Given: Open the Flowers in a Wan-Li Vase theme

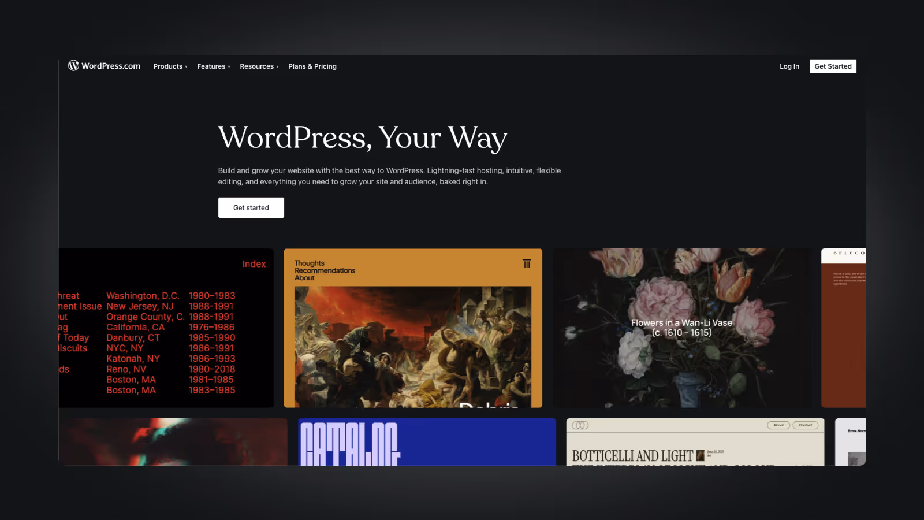Looking at the screenshot, I should click(x=683, y=328).
